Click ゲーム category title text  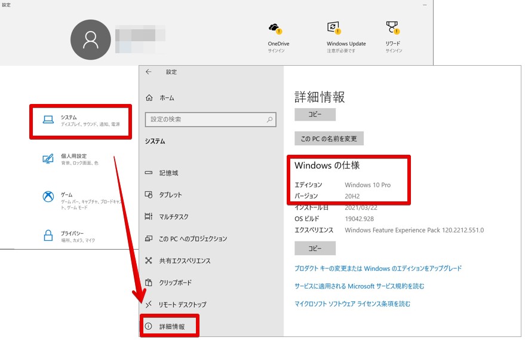click(67, 194)
